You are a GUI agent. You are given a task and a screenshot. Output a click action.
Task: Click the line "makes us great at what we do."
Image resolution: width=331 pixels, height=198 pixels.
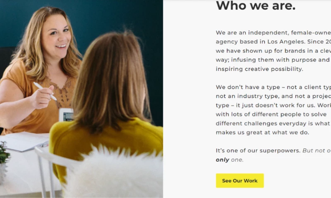click(262, 132)
